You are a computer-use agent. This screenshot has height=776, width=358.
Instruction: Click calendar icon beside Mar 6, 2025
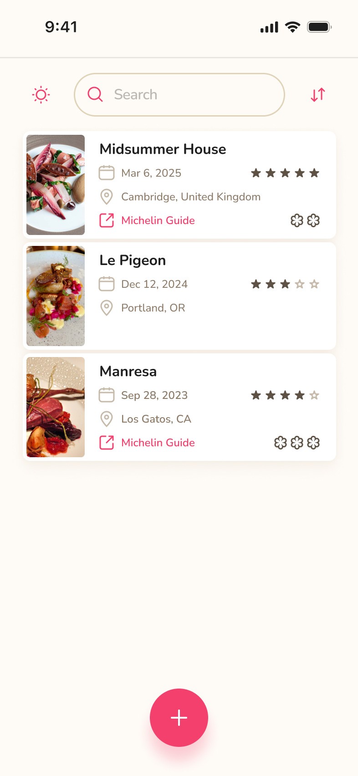pyautogui.click(x=107, y=173)
